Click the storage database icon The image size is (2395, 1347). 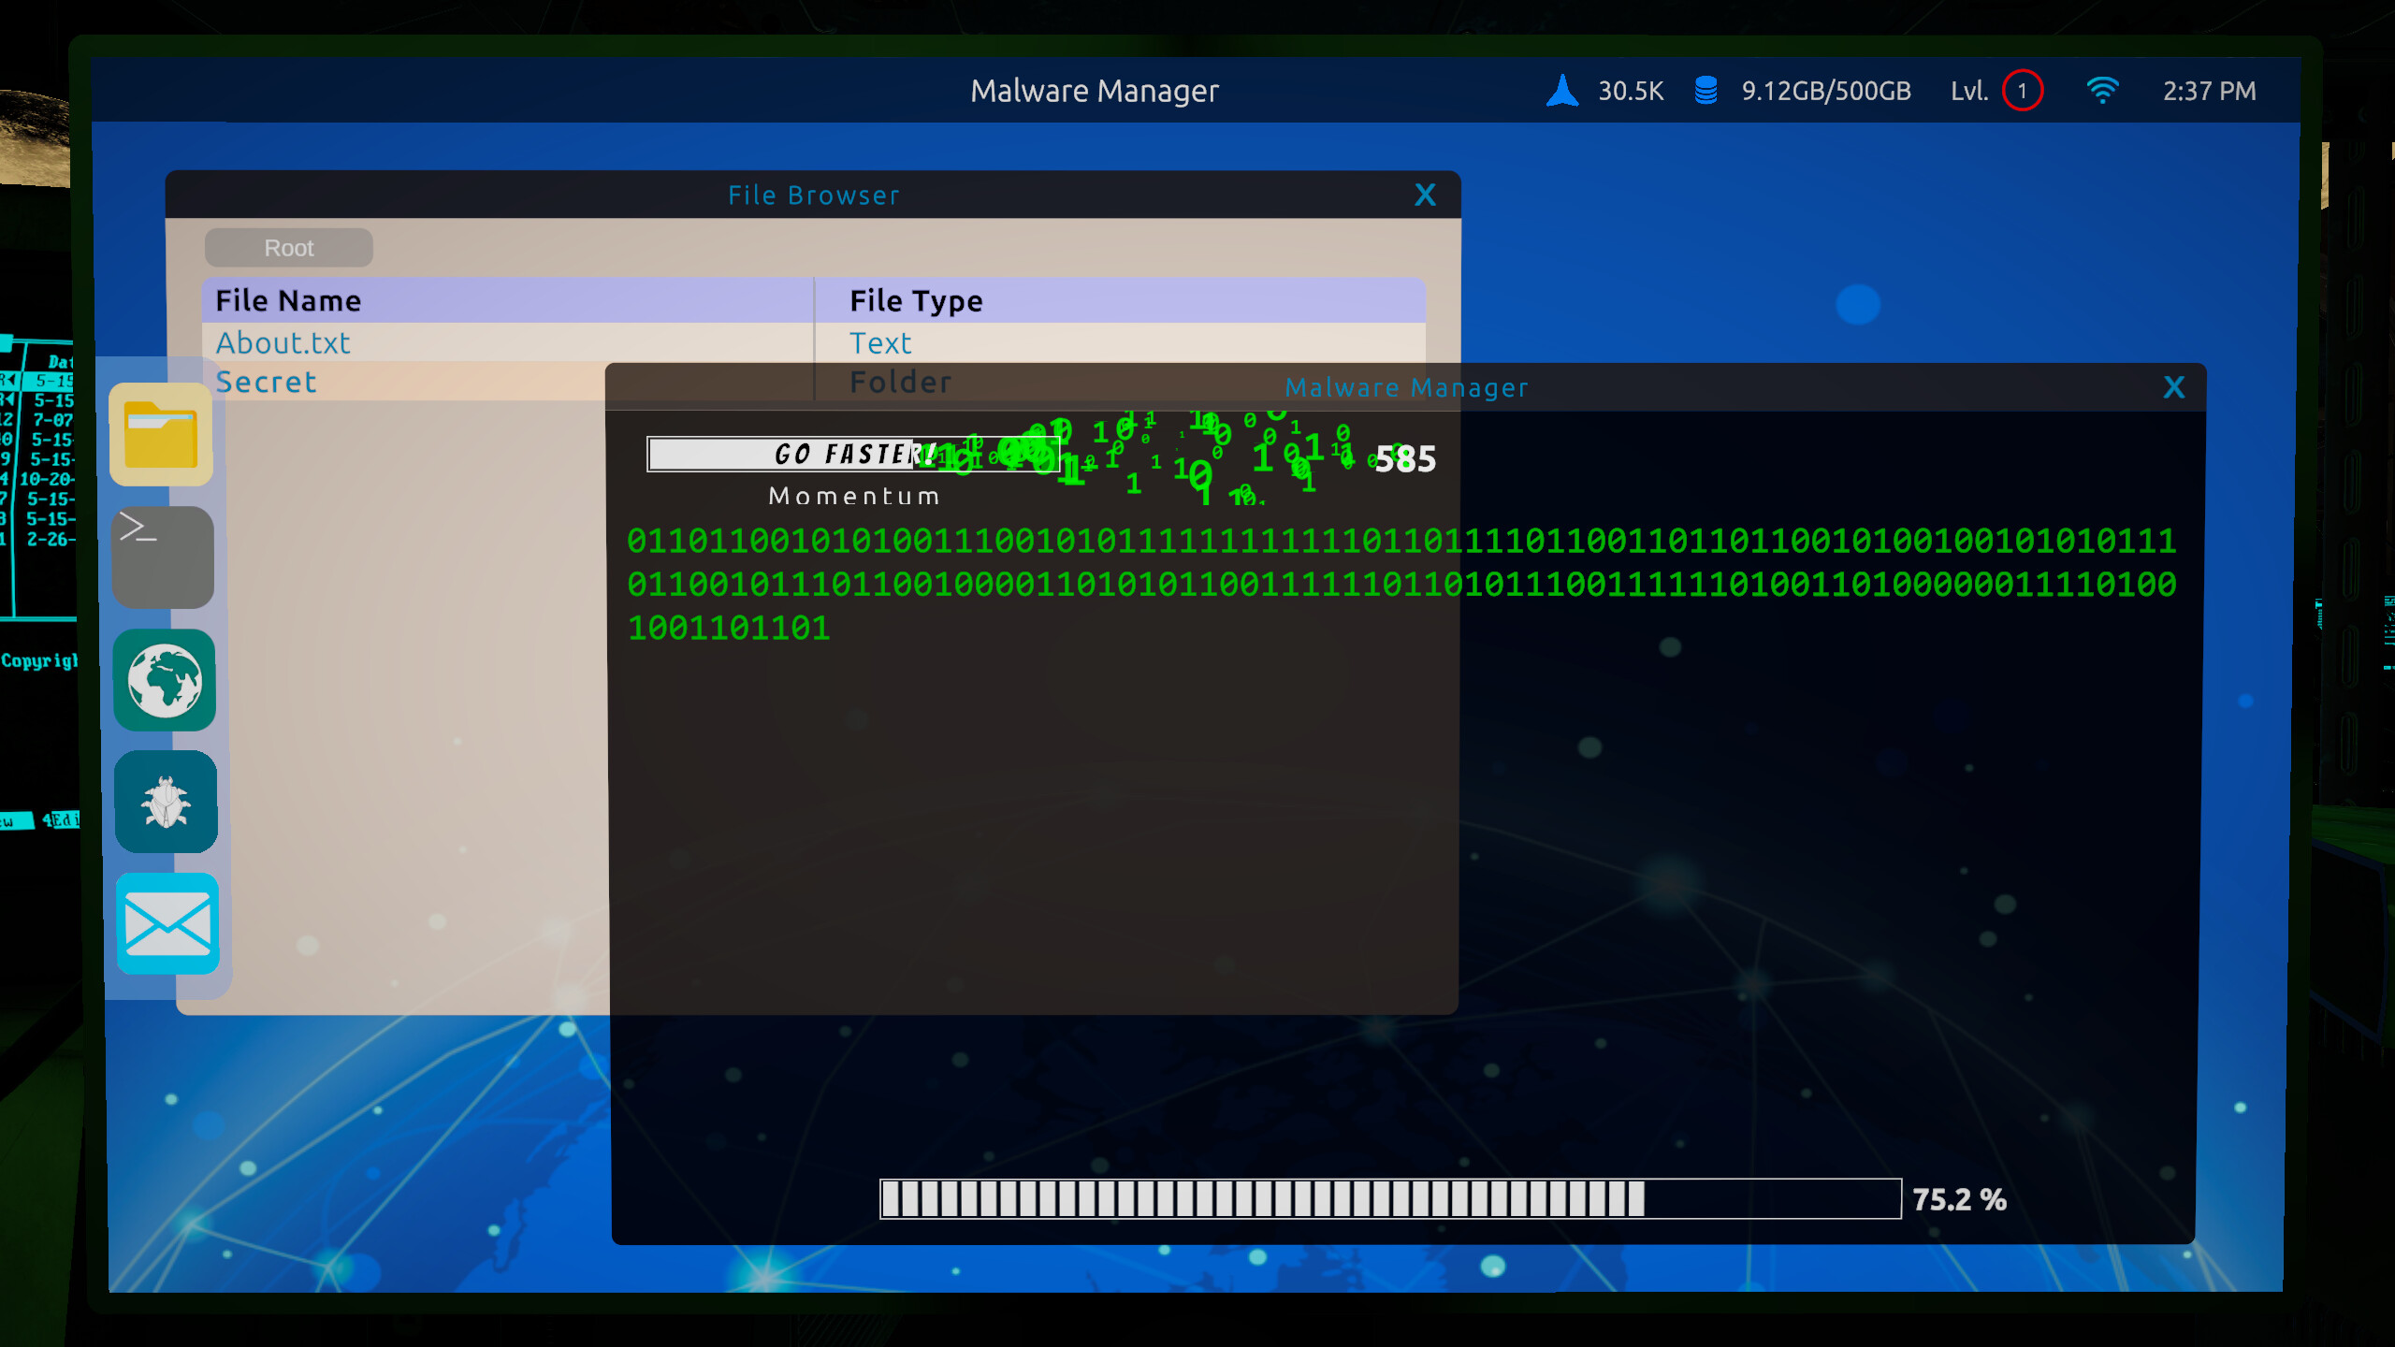click(1705, 90)
